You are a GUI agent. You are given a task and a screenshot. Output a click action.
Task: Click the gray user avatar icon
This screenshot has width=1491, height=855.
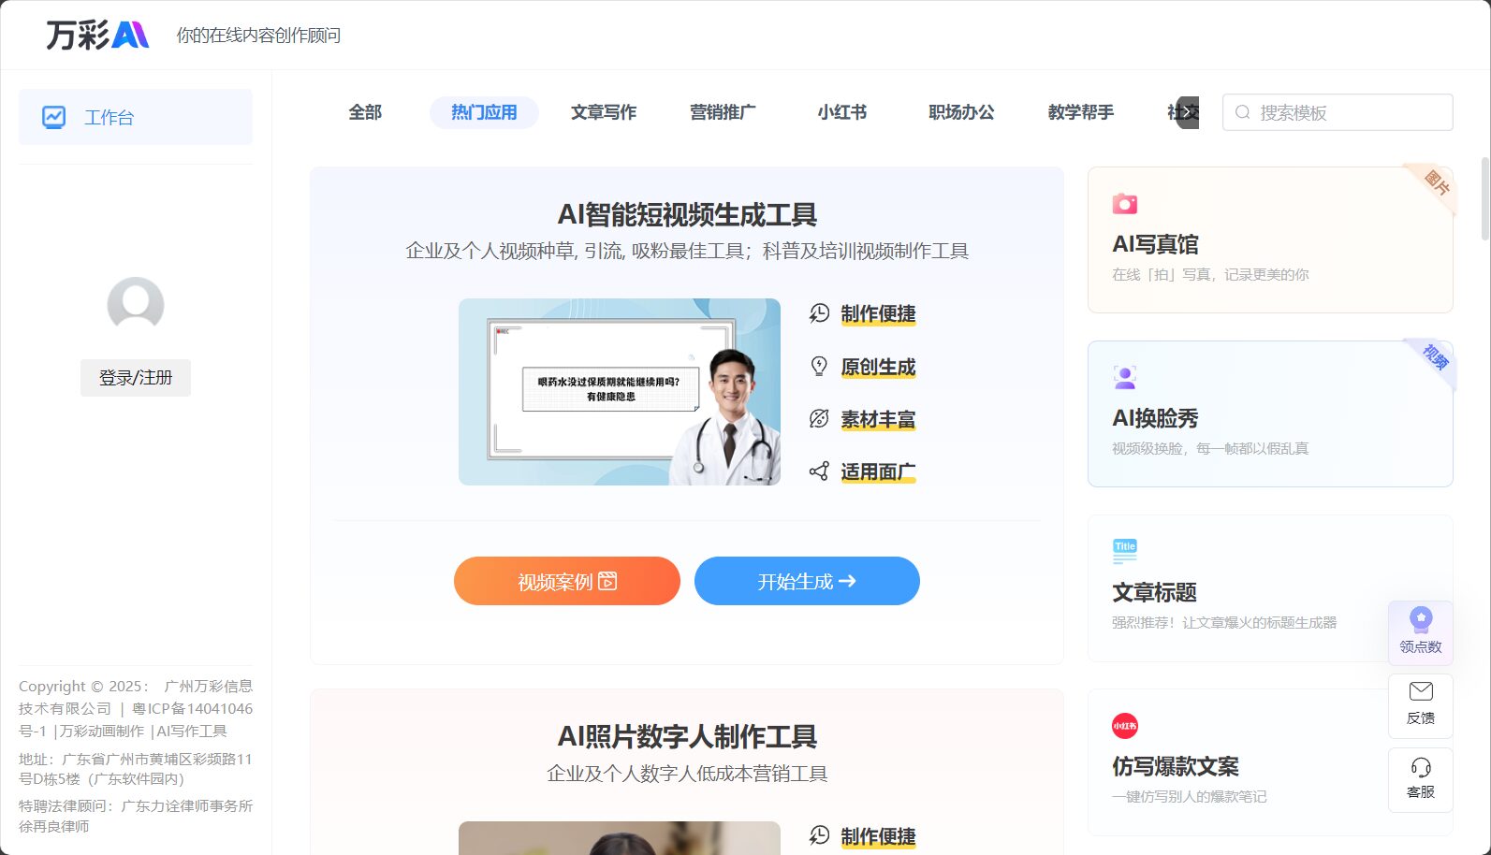click(x=136, y=304)
